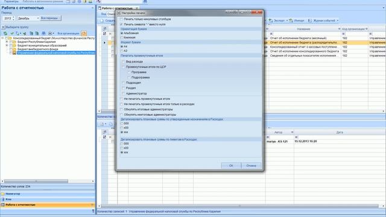Click 'Работать в автономном режиме' menu item
The height and width of the screenshot is (217, 386).
43,1
